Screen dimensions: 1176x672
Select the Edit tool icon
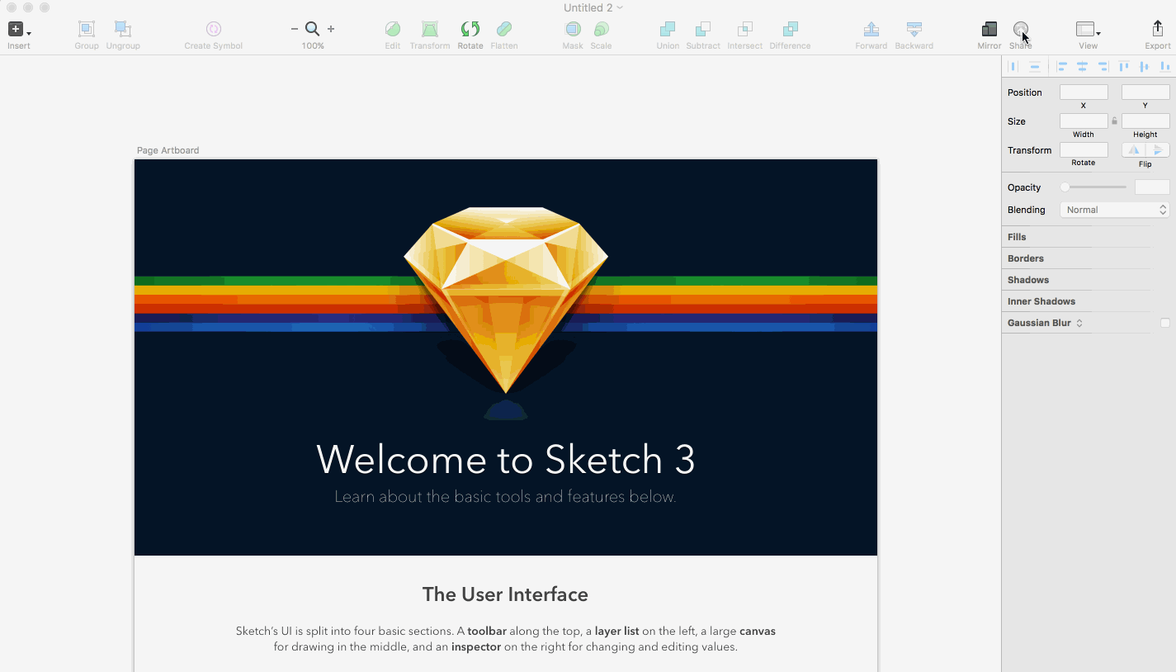click(x=393, y=30)
